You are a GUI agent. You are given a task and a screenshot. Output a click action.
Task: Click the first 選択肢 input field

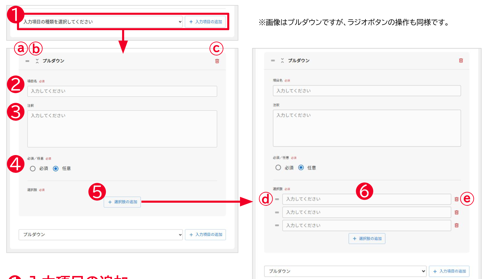pyautogui.click(x=367, y=199)
